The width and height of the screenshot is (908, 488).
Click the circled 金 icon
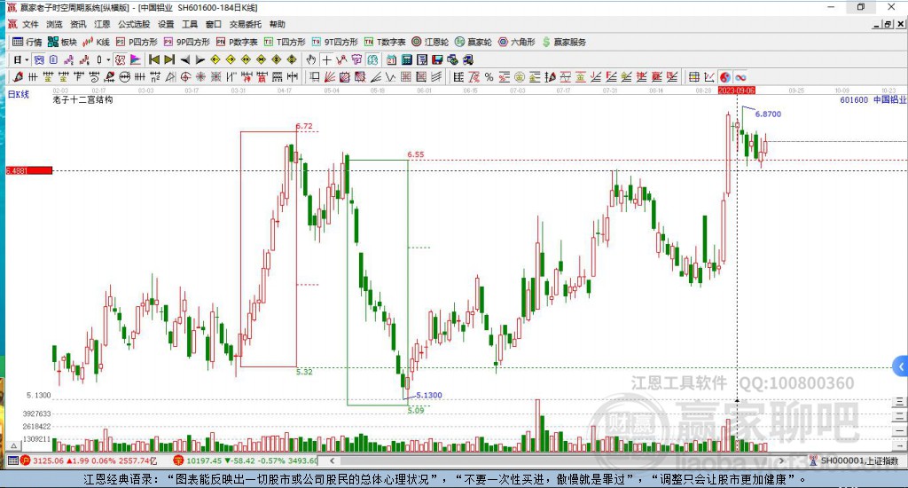click(520, 77)
